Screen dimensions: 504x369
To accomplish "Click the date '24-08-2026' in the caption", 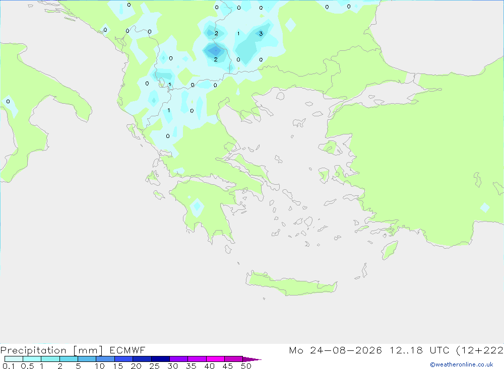I will coord(346,350).
